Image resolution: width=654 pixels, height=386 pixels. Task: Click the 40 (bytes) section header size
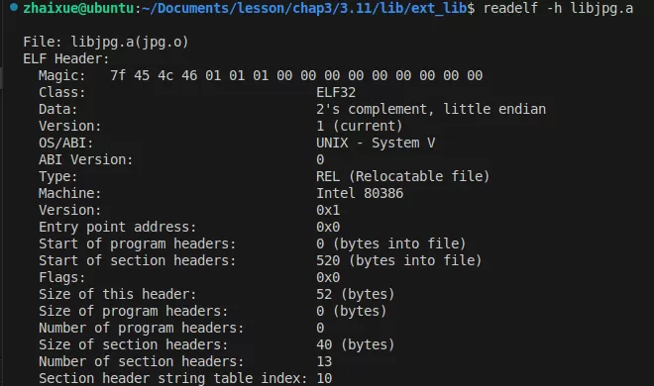point(355,344)
